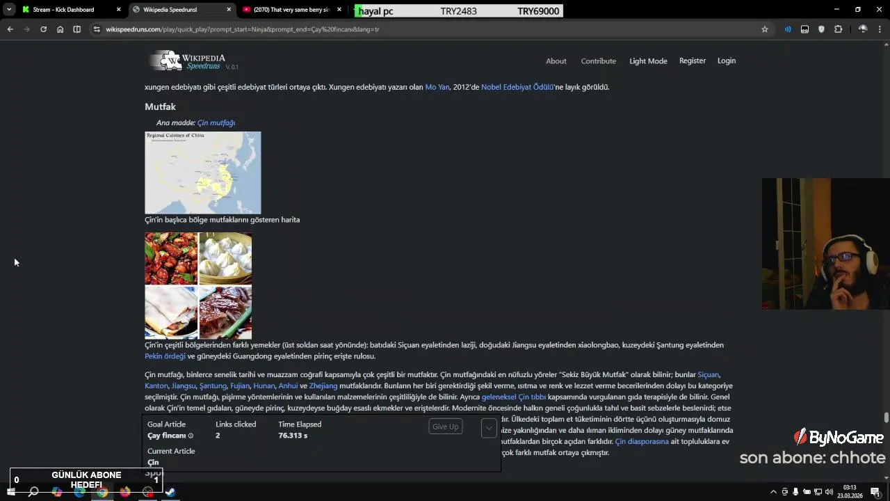The image size is (890, 501).
Task: Open the Anhui link
Action: [x=288, y=385]
